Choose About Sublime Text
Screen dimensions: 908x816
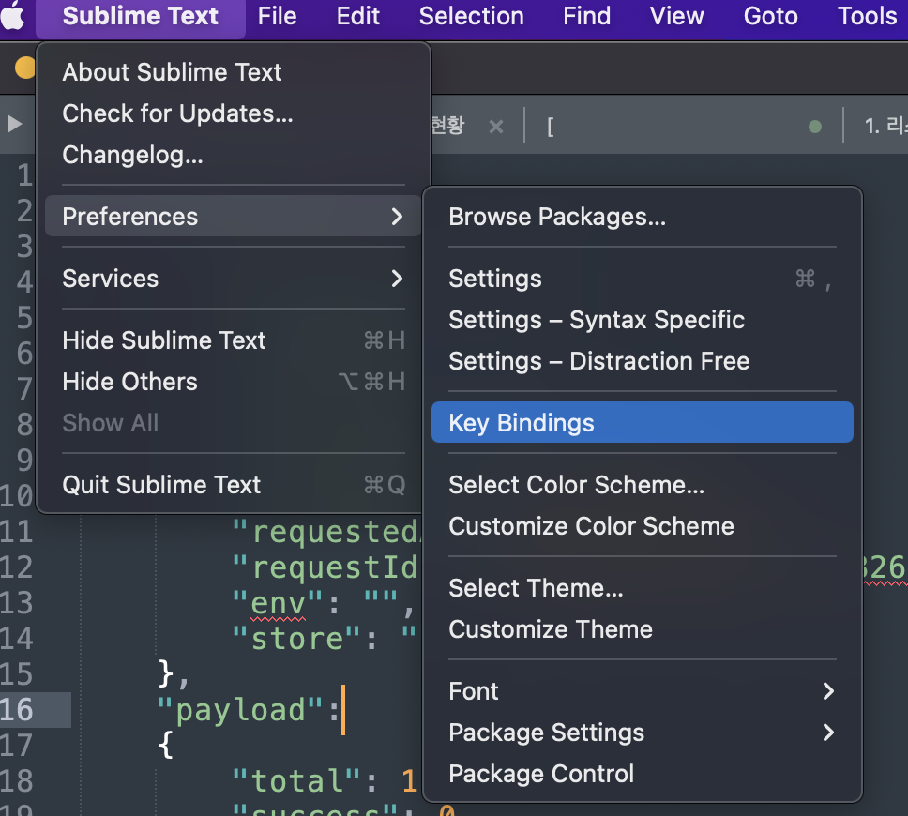(x=233, y=72)
